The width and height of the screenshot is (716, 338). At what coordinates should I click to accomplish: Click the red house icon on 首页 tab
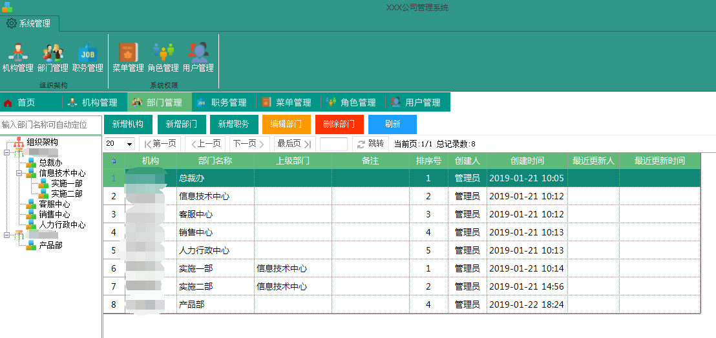(x=8, y=103)
